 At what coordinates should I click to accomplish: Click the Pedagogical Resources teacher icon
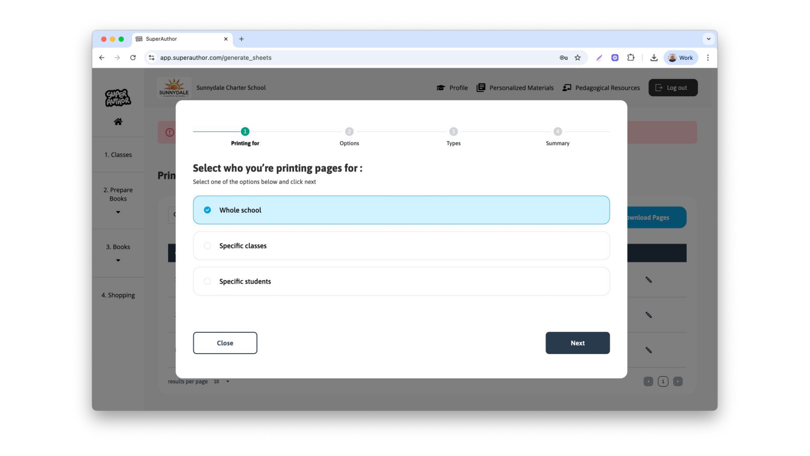[567, 88]
